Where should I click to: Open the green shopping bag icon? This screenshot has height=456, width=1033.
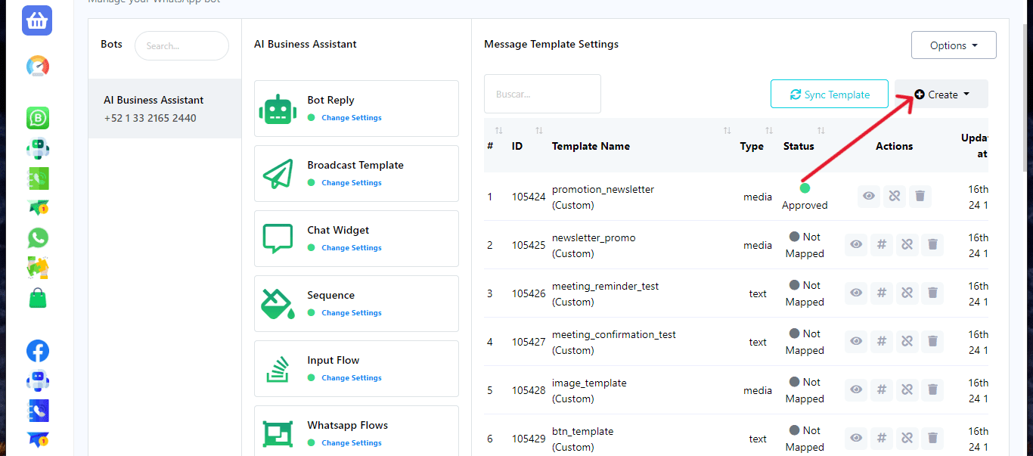[38, 298]
